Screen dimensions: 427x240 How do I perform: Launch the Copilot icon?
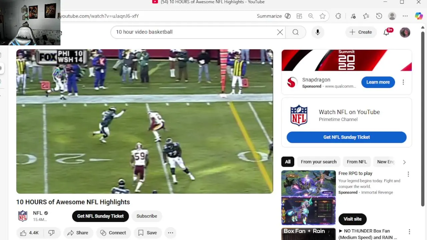[419, 16]
